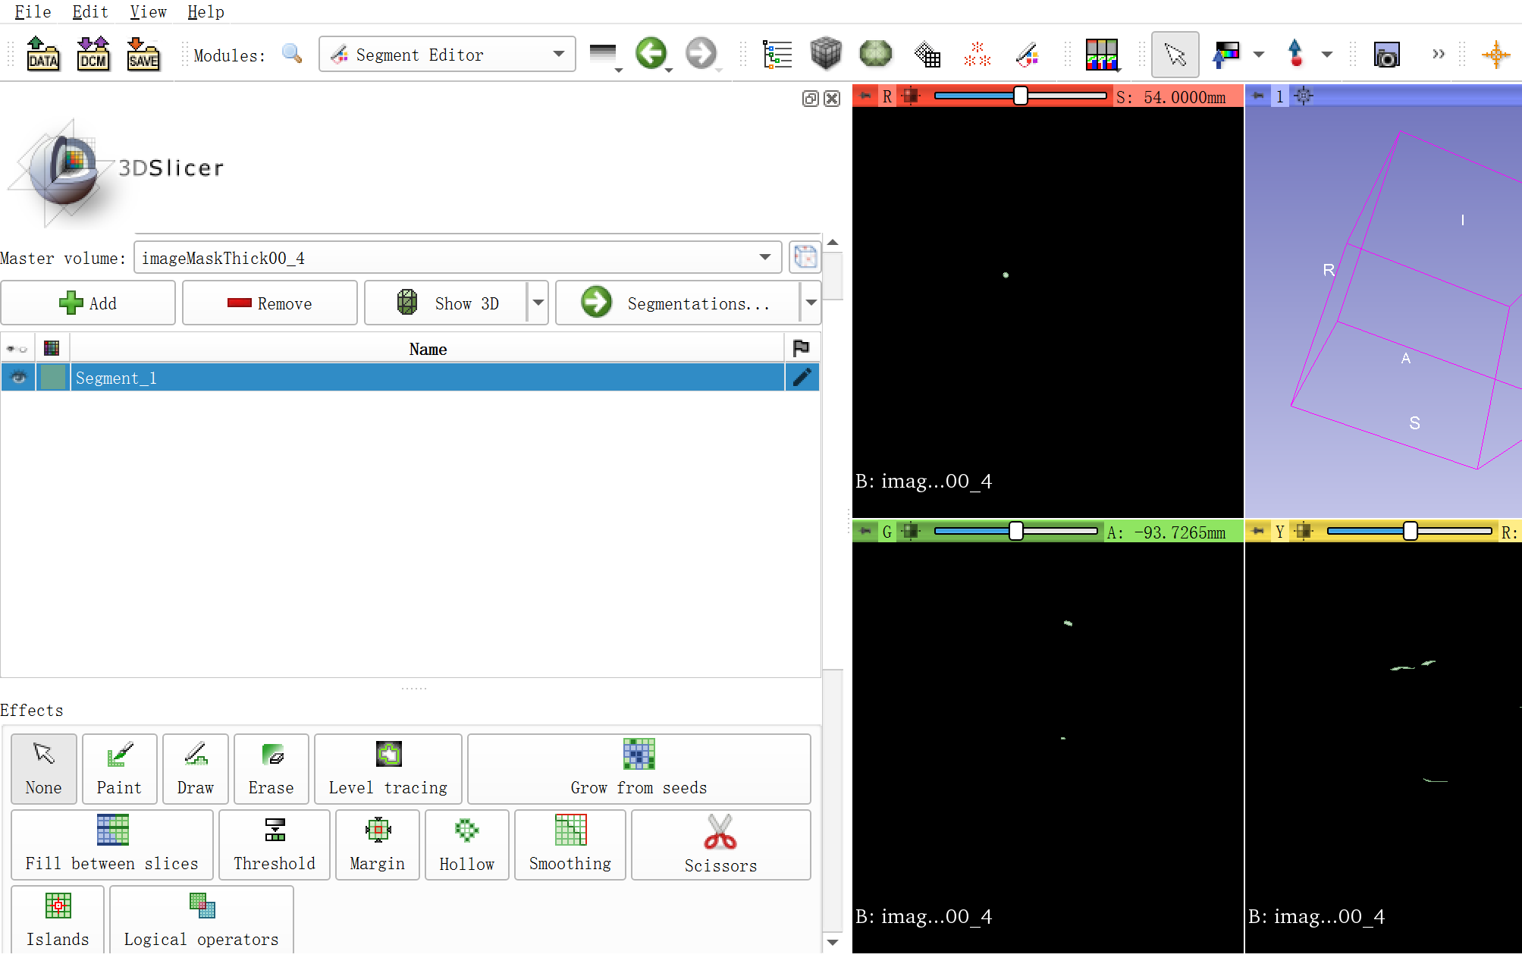Pin the red slice view controls
This screenshot has width=1522, height=967.
click(865, 96)
